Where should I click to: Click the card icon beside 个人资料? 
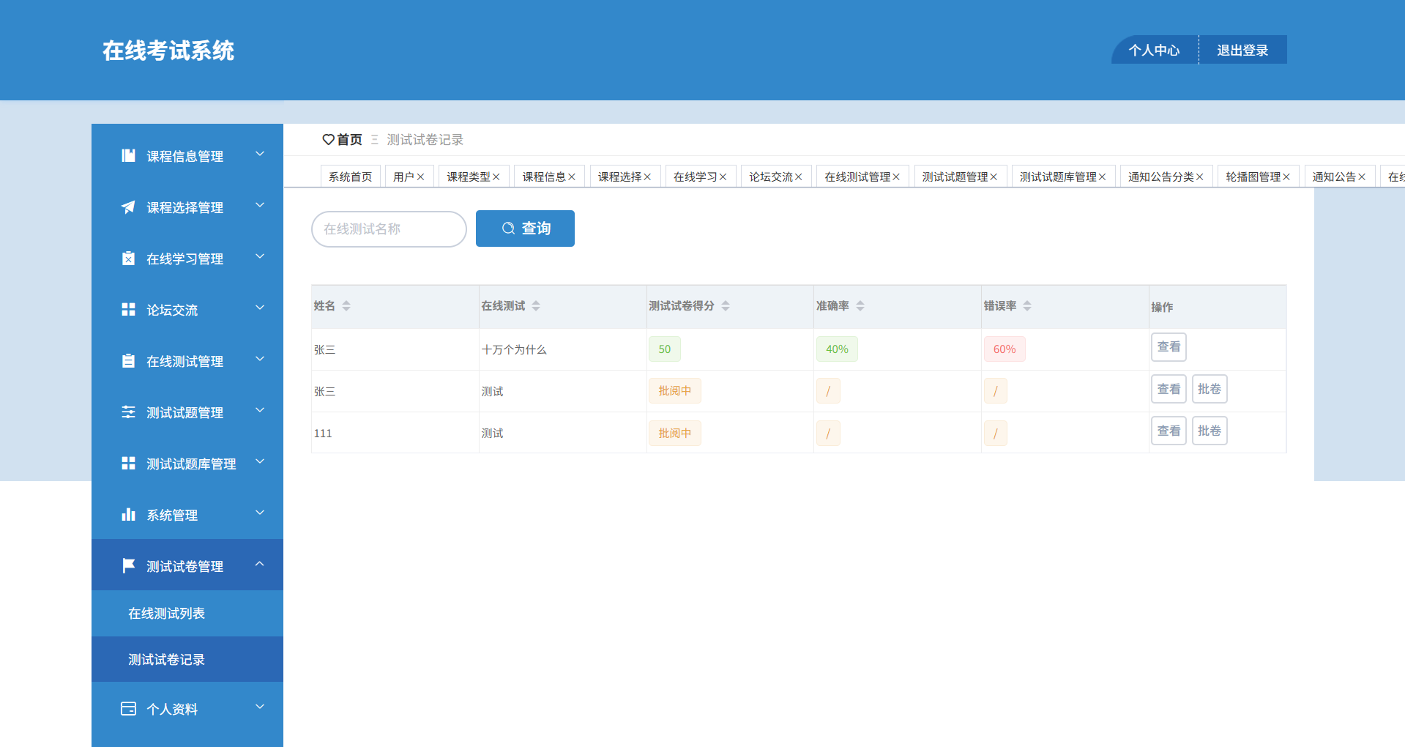[128, 709]
